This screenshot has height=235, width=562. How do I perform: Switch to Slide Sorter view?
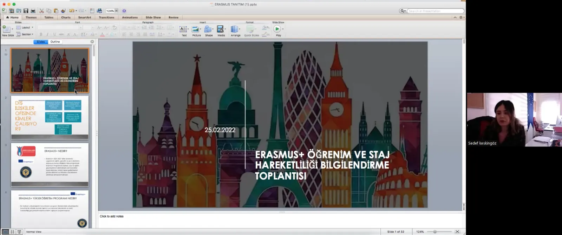12,232
